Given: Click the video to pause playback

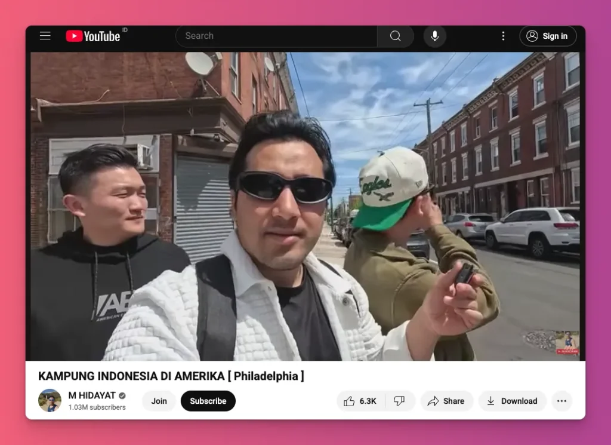Looking at the screenshot, I should point(305,206).
